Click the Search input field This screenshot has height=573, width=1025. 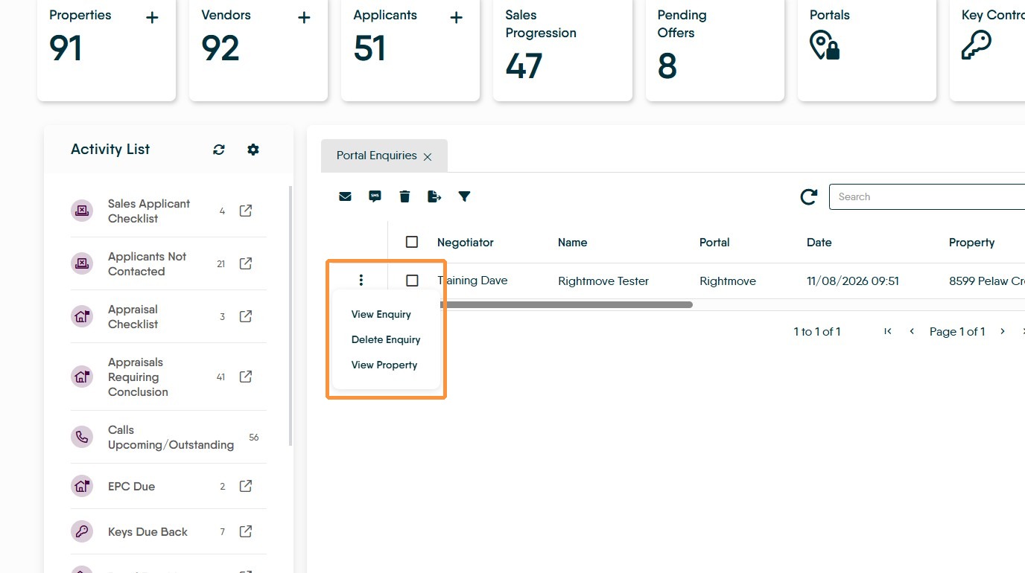coord(927,196)
